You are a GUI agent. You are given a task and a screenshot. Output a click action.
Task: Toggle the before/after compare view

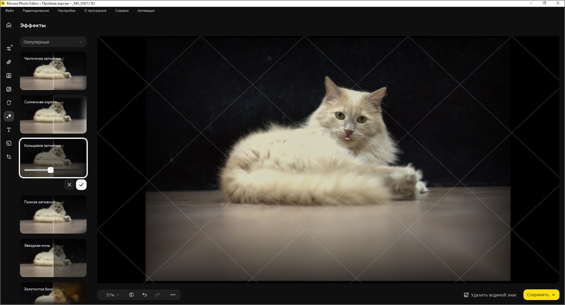(131, 295)
